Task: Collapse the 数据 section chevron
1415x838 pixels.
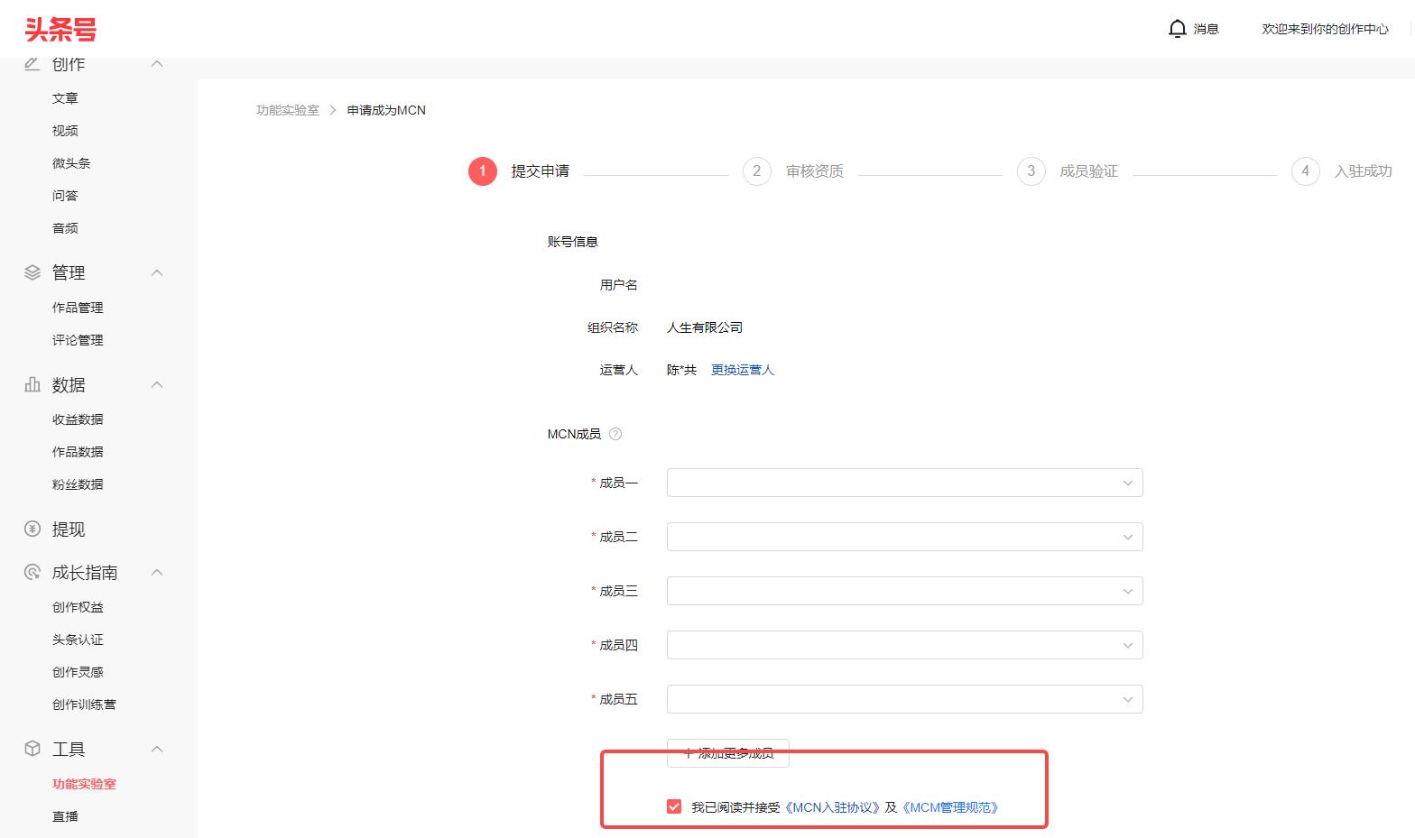Action: (x=157, y=384)
